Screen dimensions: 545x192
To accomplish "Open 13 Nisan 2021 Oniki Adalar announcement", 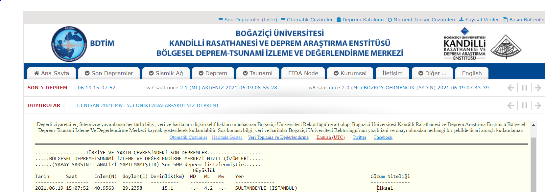I will 147,105.
